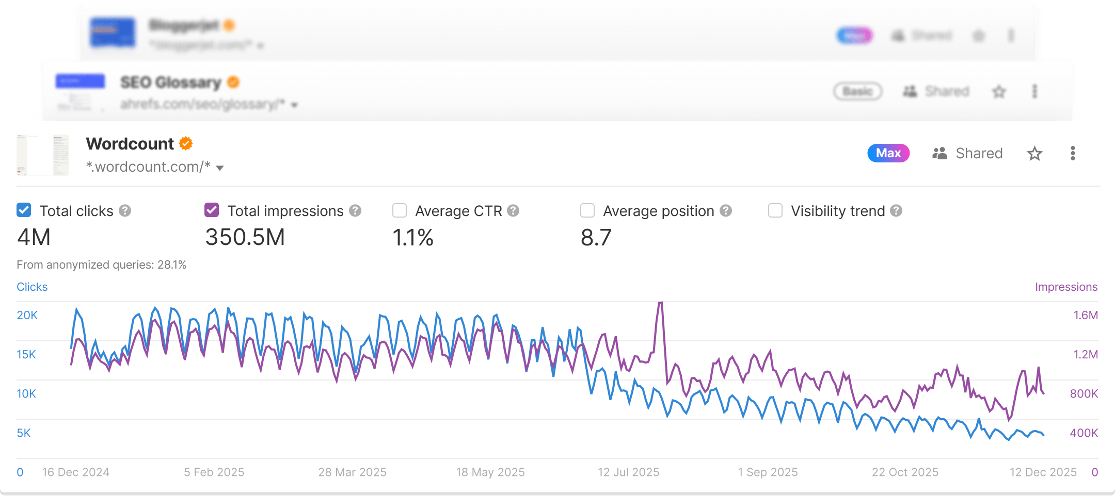1115x496 pixels.
Task: Uncheck the Total clicks checkbox
Action: point(24,210)
